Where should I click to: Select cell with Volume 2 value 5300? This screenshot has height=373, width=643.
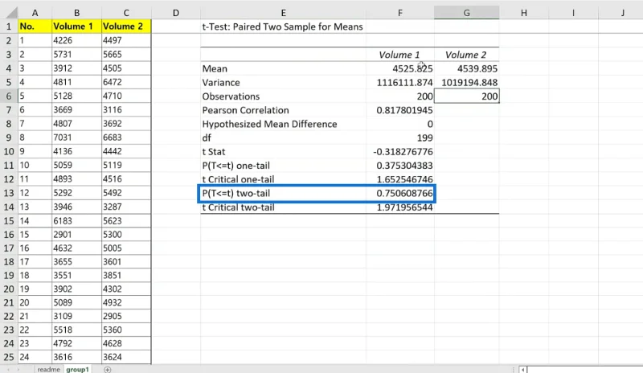(126, 234)
